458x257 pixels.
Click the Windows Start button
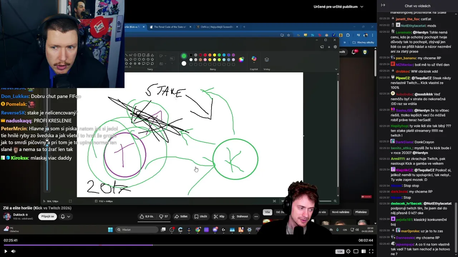[110, 230]
